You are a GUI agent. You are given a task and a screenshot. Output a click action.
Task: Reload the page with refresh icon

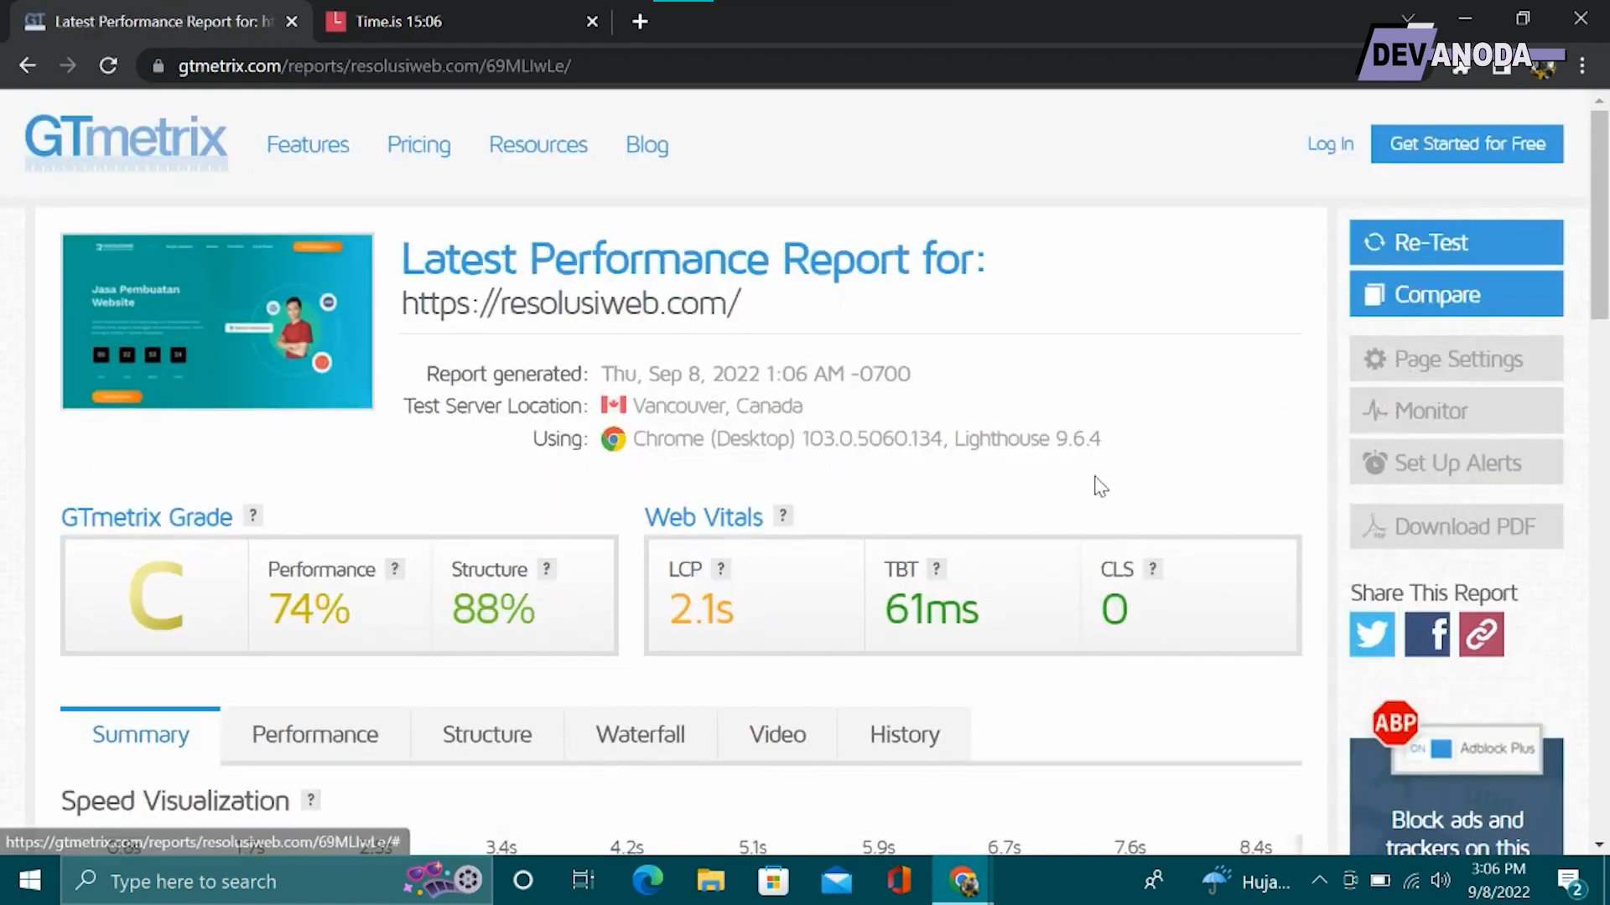coord(108,65)
